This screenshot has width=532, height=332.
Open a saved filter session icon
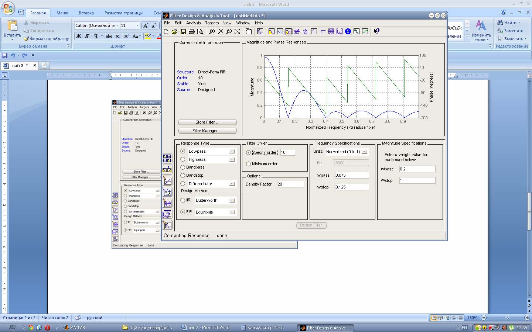tap(175, 32)
